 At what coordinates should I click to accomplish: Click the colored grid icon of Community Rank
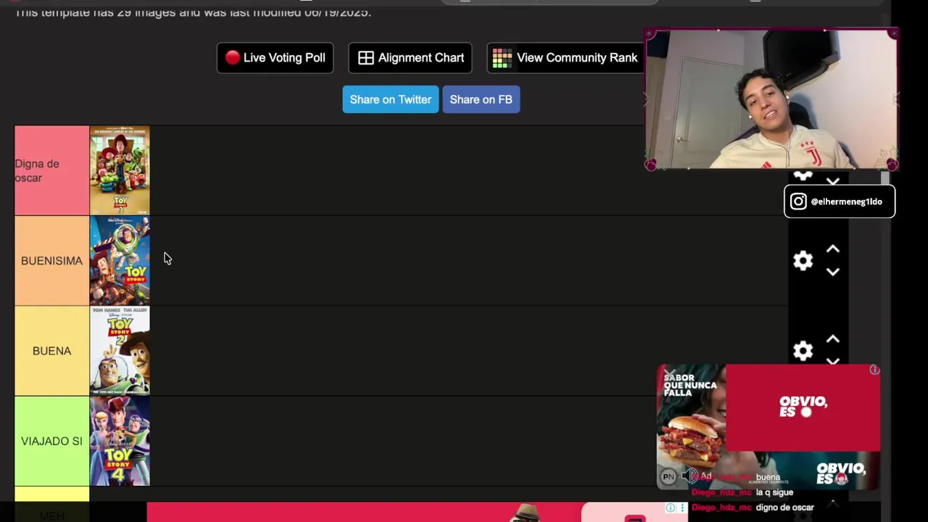pyautogui.click(x=502, y=58)
